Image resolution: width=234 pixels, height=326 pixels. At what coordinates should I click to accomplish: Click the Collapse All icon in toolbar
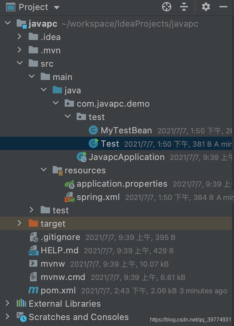coord(184,7)
